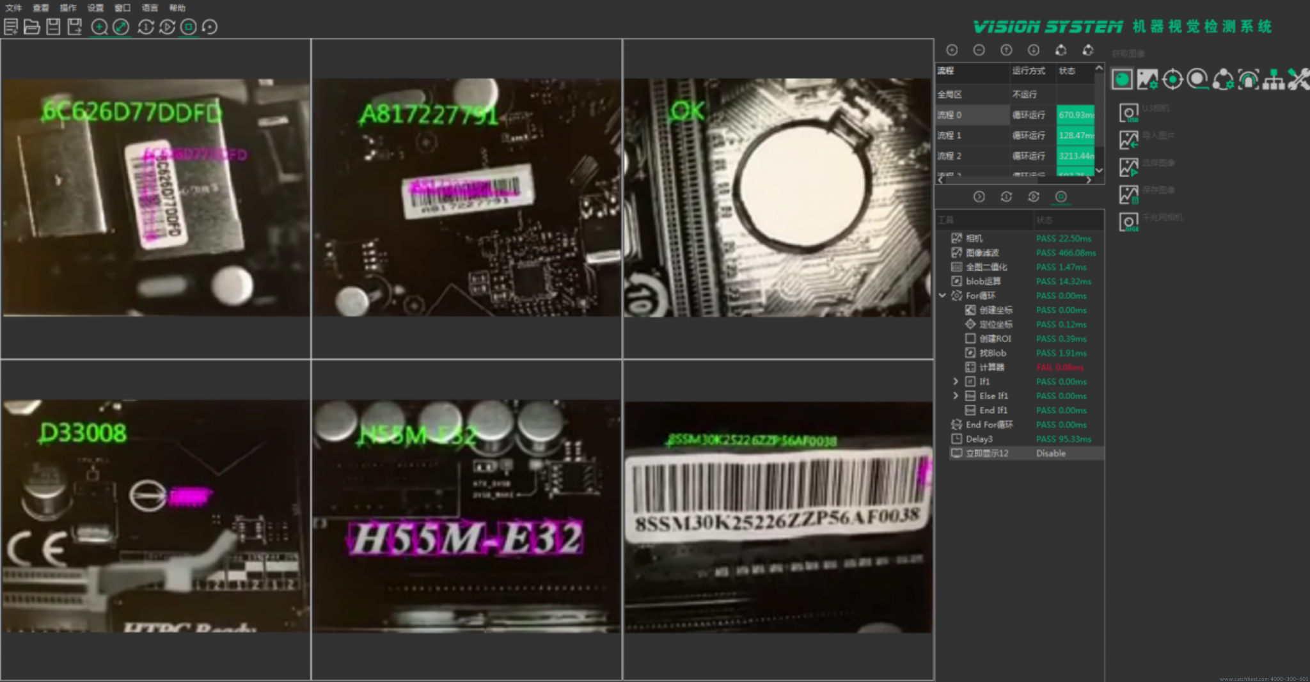The image size is (1310, 682).
Task: Expand the Else If1 tree node
Action: [x=956, y=396]
